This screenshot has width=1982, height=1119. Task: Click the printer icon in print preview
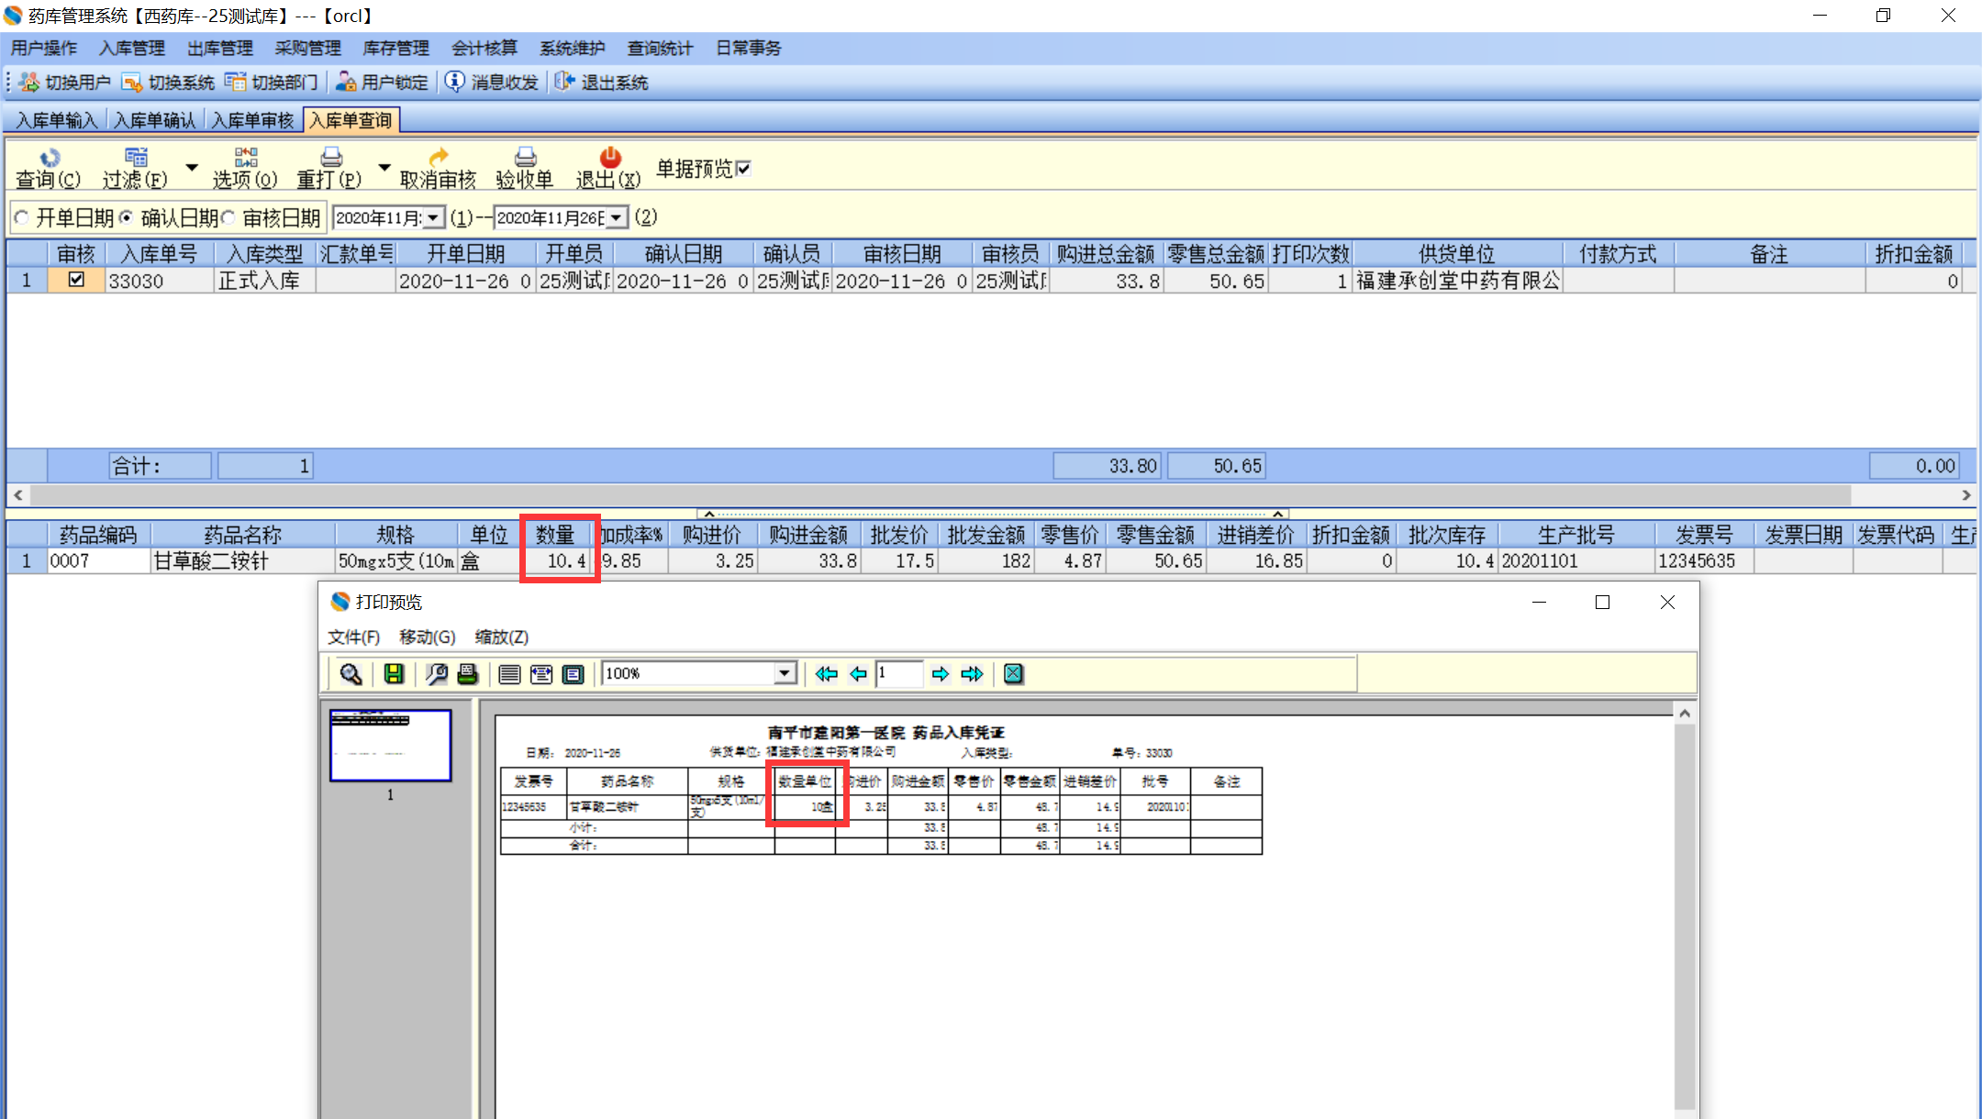[467, 674]
